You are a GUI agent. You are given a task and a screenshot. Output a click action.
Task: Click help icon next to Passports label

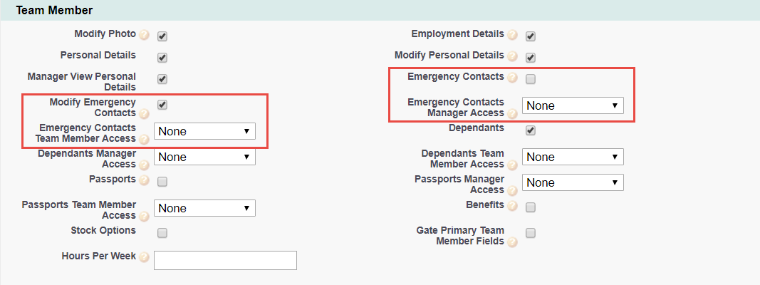[x=144, y=180]
